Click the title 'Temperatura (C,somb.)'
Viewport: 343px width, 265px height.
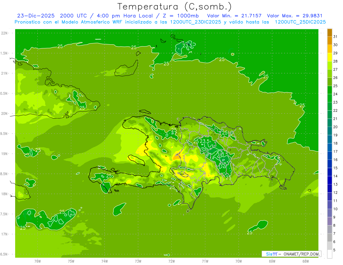click(x=175, y=7)
